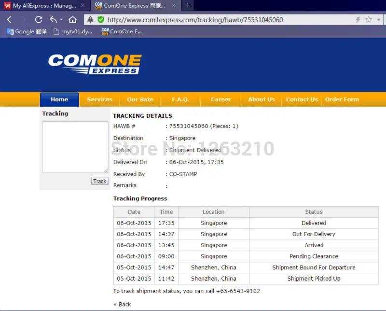Click the delivered date 06-Oct-2015, 17:35
The height and width of the screenshot is (311, 386).
[196, 162]
